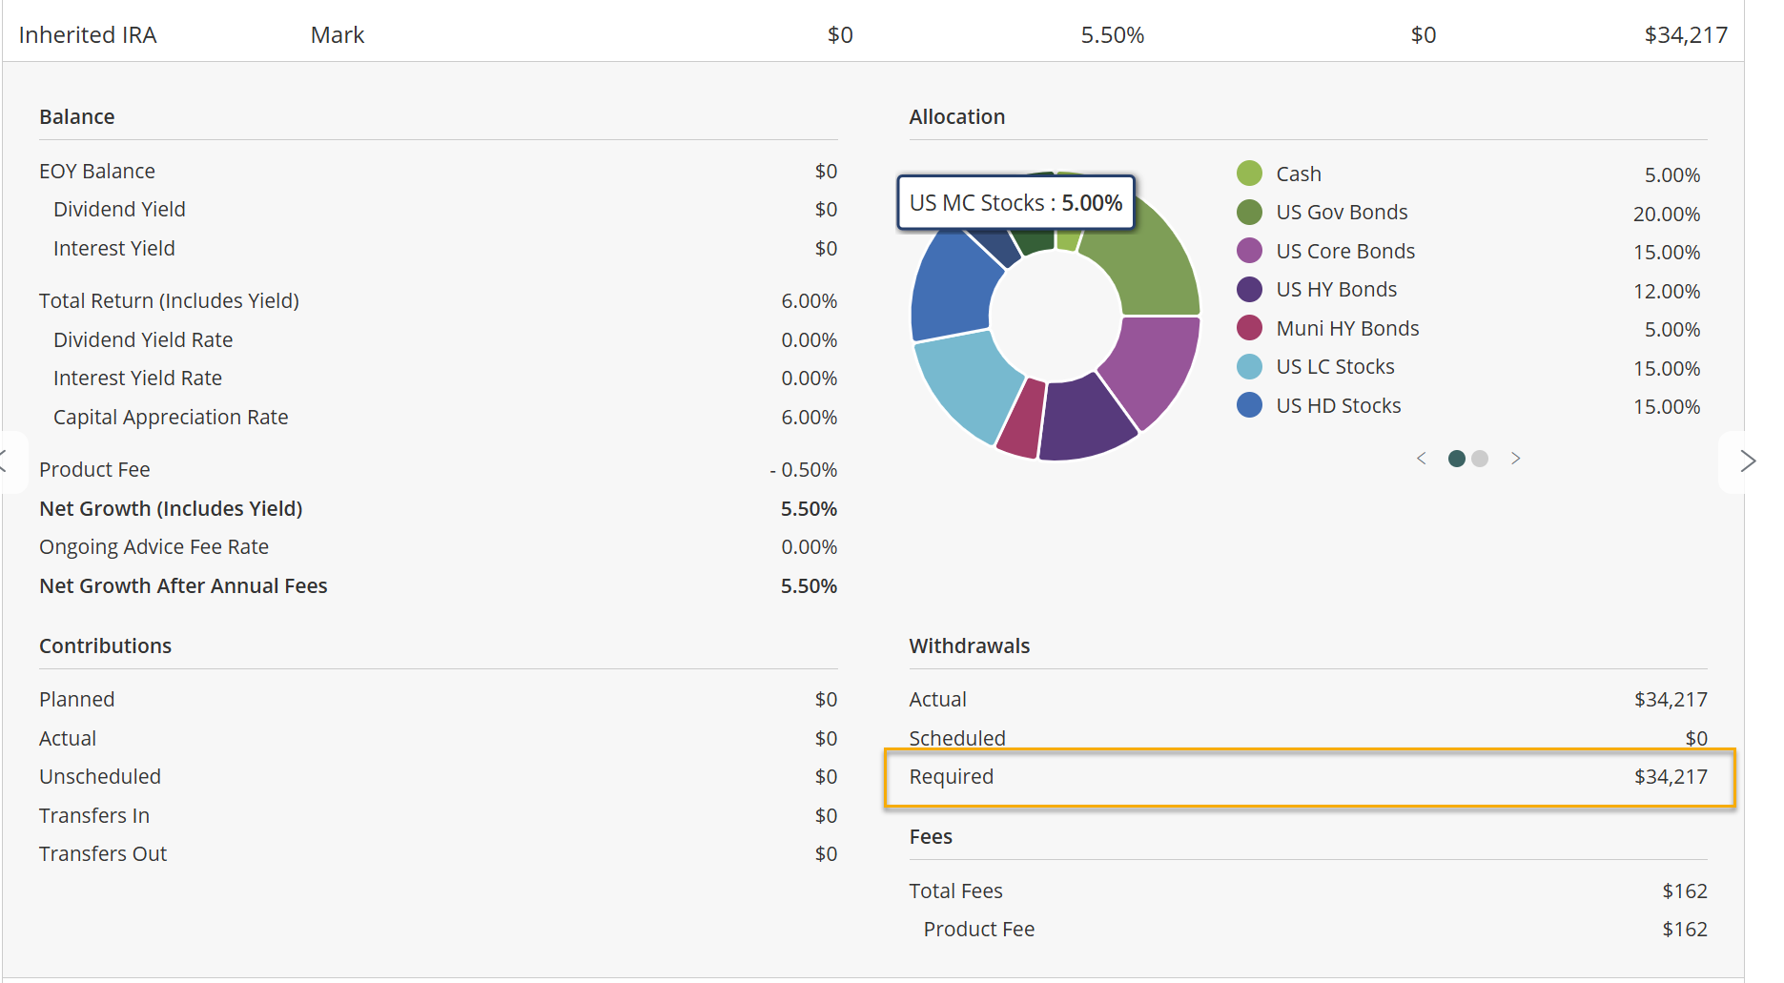Select the second legend pagination dot
Viewport: 1784px width, 983px height.
tap(1480, 459)
